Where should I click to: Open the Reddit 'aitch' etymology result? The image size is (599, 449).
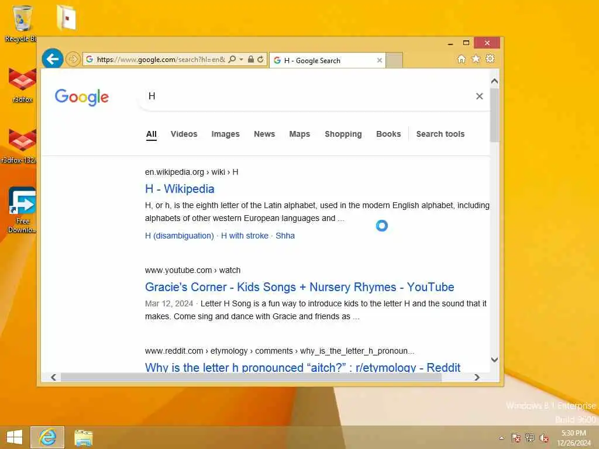pos(302,367)
